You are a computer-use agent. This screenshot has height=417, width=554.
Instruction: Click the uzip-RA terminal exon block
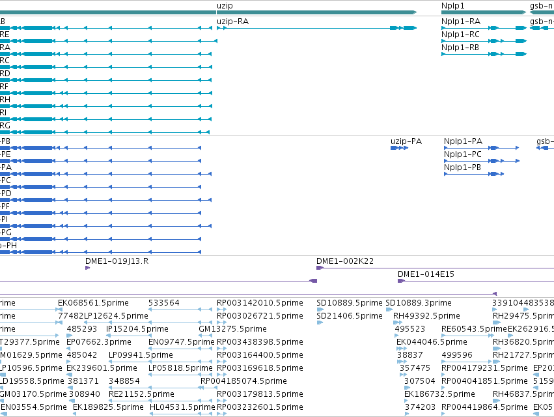click(x=410, y=28)
